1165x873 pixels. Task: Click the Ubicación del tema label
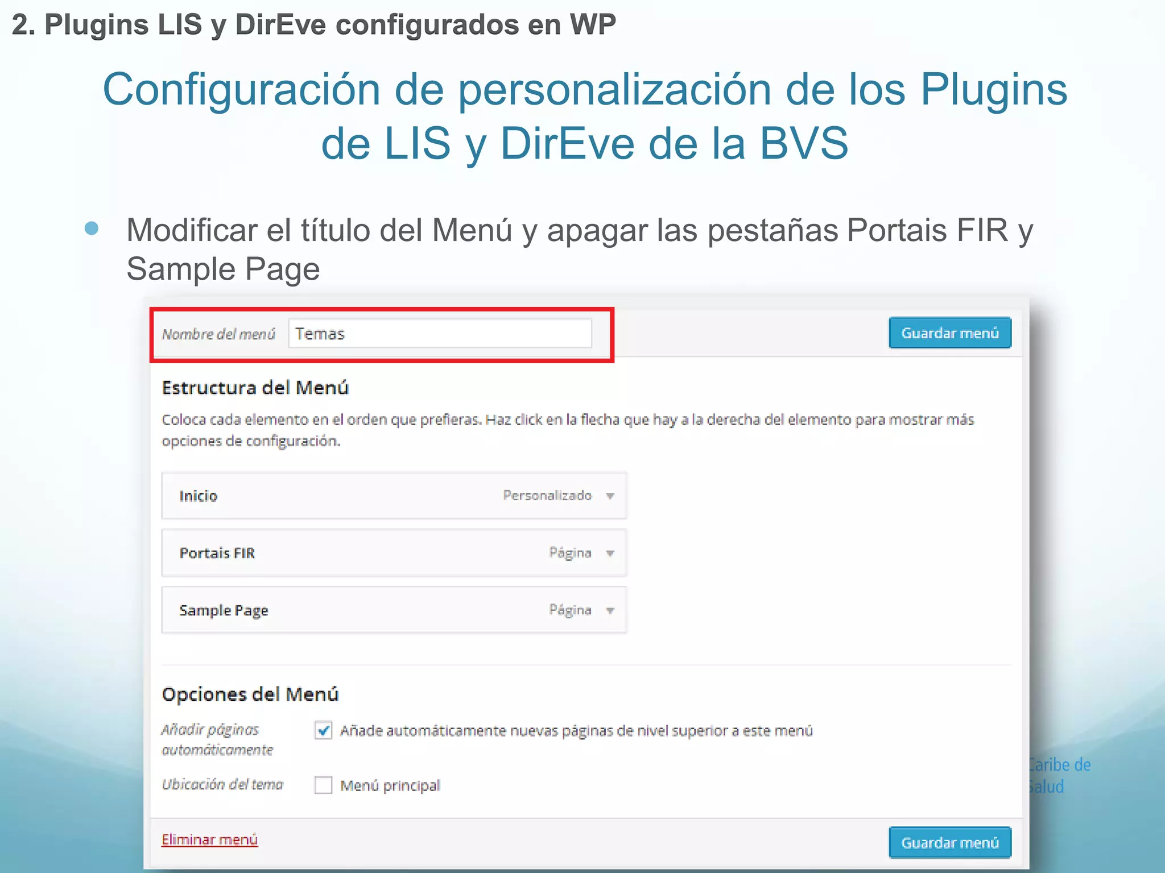[222, 784]
